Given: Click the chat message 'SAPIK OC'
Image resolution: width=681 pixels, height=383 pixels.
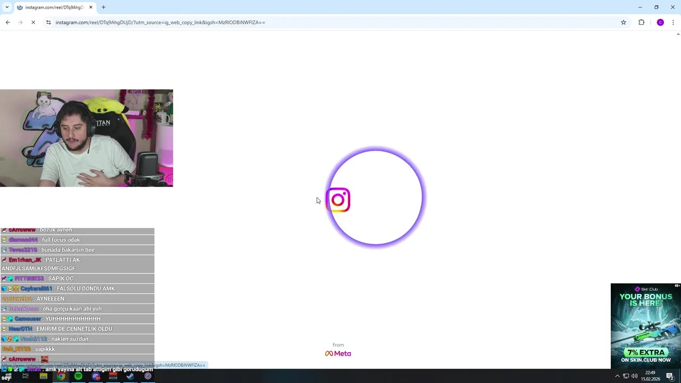Looking at the screenshot, I should tap(61, 279).
